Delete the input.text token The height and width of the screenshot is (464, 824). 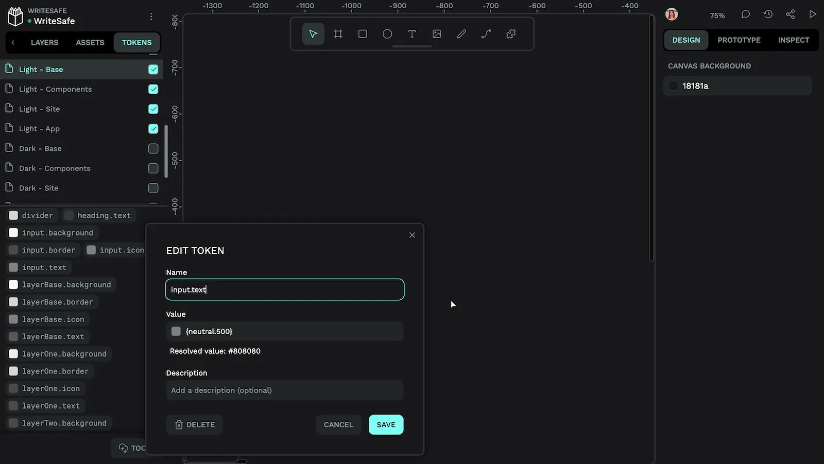[x=195, y=425]
